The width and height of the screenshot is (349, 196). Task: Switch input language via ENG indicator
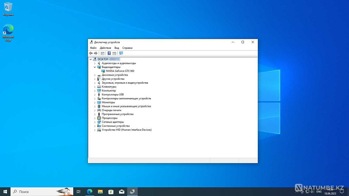coord(319,192)
